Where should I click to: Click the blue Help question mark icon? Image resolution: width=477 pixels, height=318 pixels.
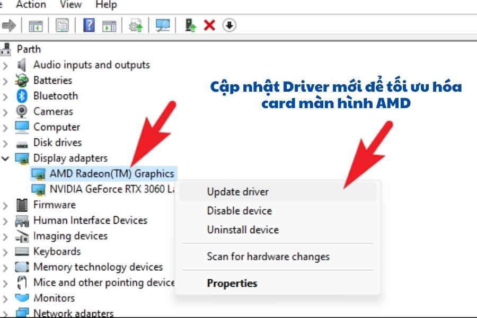[90, 25]
